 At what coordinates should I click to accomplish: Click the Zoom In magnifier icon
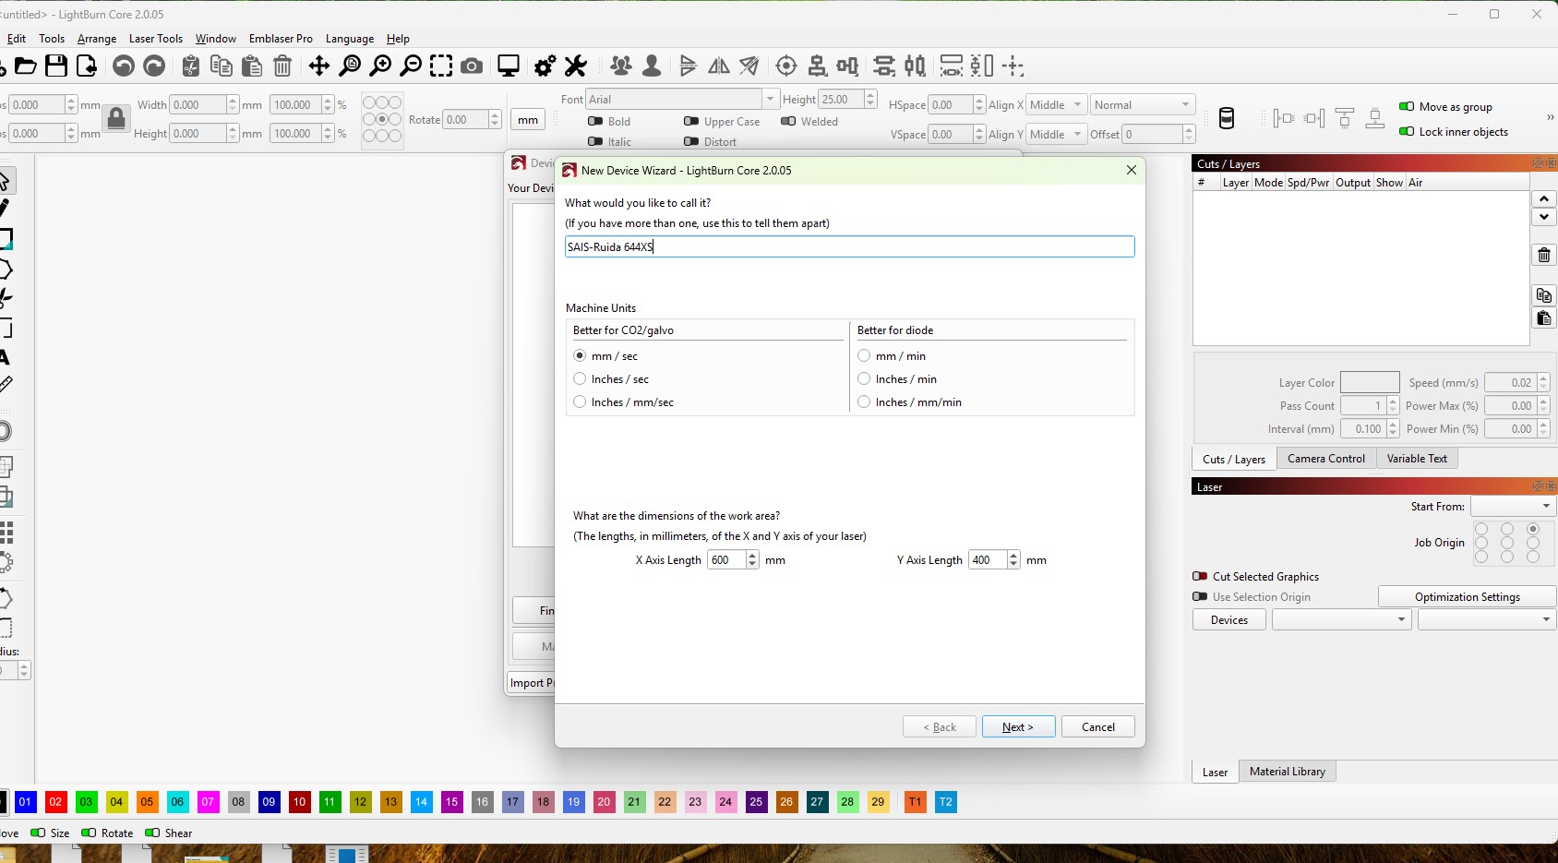(x=380, y=66)
